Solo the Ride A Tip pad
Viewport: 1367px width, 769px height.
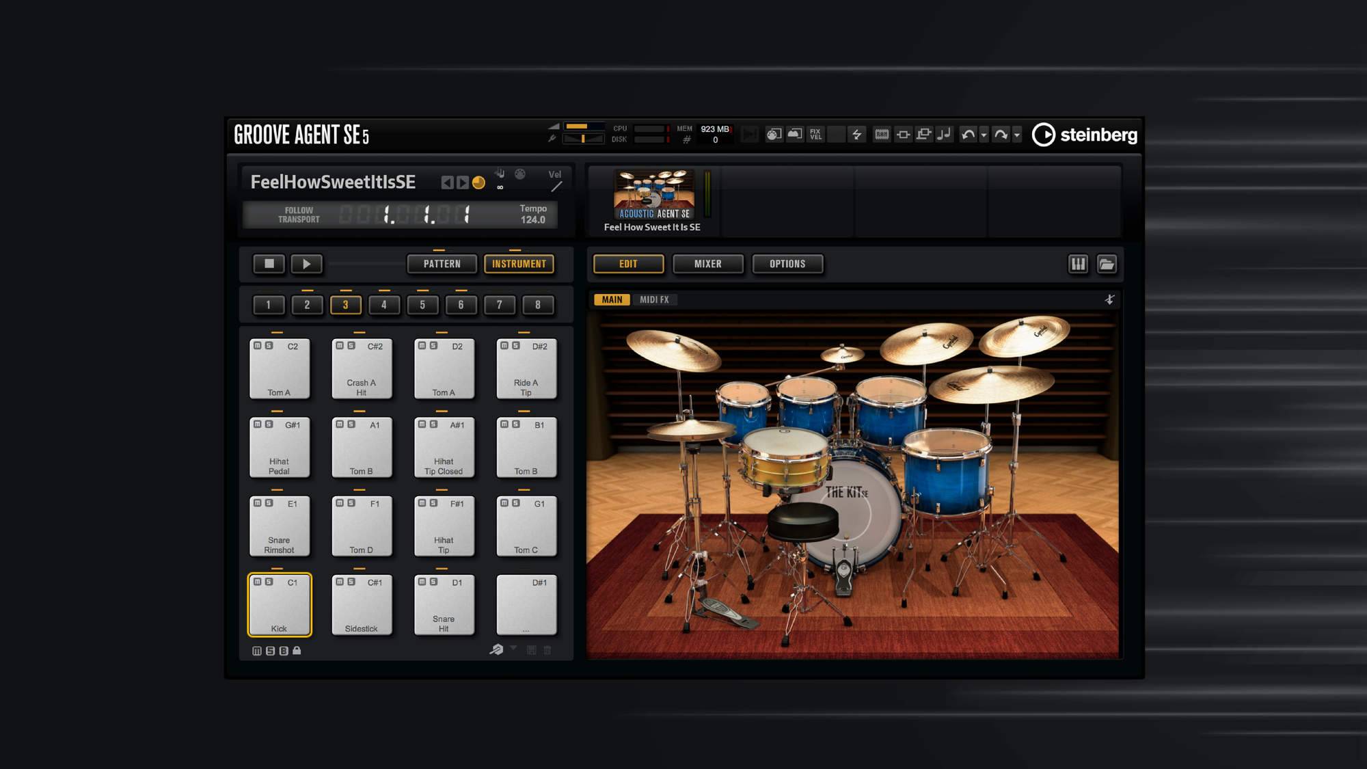516,346
